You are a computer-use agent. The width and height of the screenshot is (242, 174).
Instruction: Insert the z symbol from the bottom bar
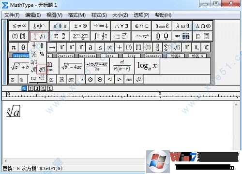point(13,79)
